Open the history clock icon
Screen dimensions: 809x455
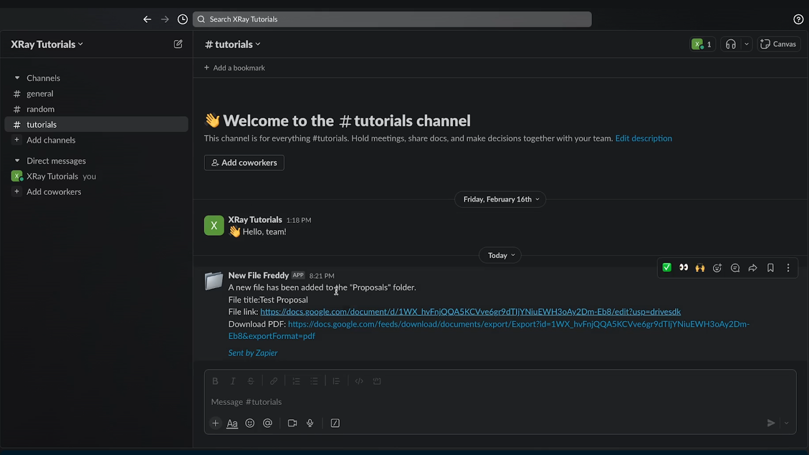tap(183, 19)
